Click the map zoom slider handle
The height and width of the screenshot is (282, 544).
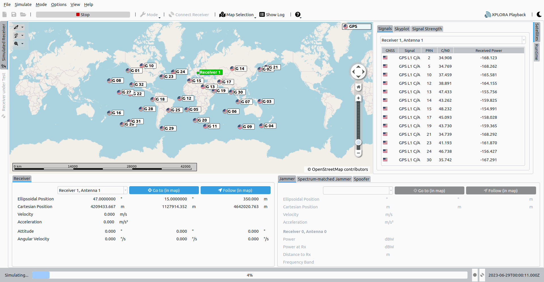point(358,142)
